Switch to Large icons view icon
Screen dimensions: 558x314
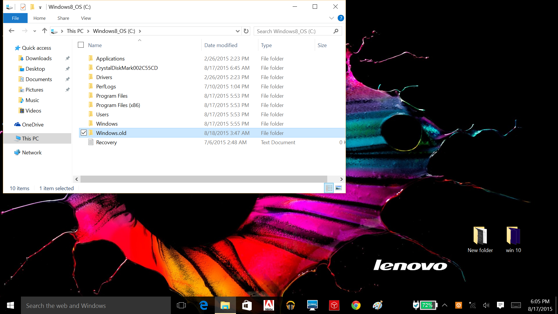click(339, 188)
